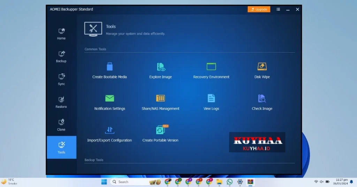
Task: Minimize the AOMEI Backupper window
Action: click(x=288, y=9)
